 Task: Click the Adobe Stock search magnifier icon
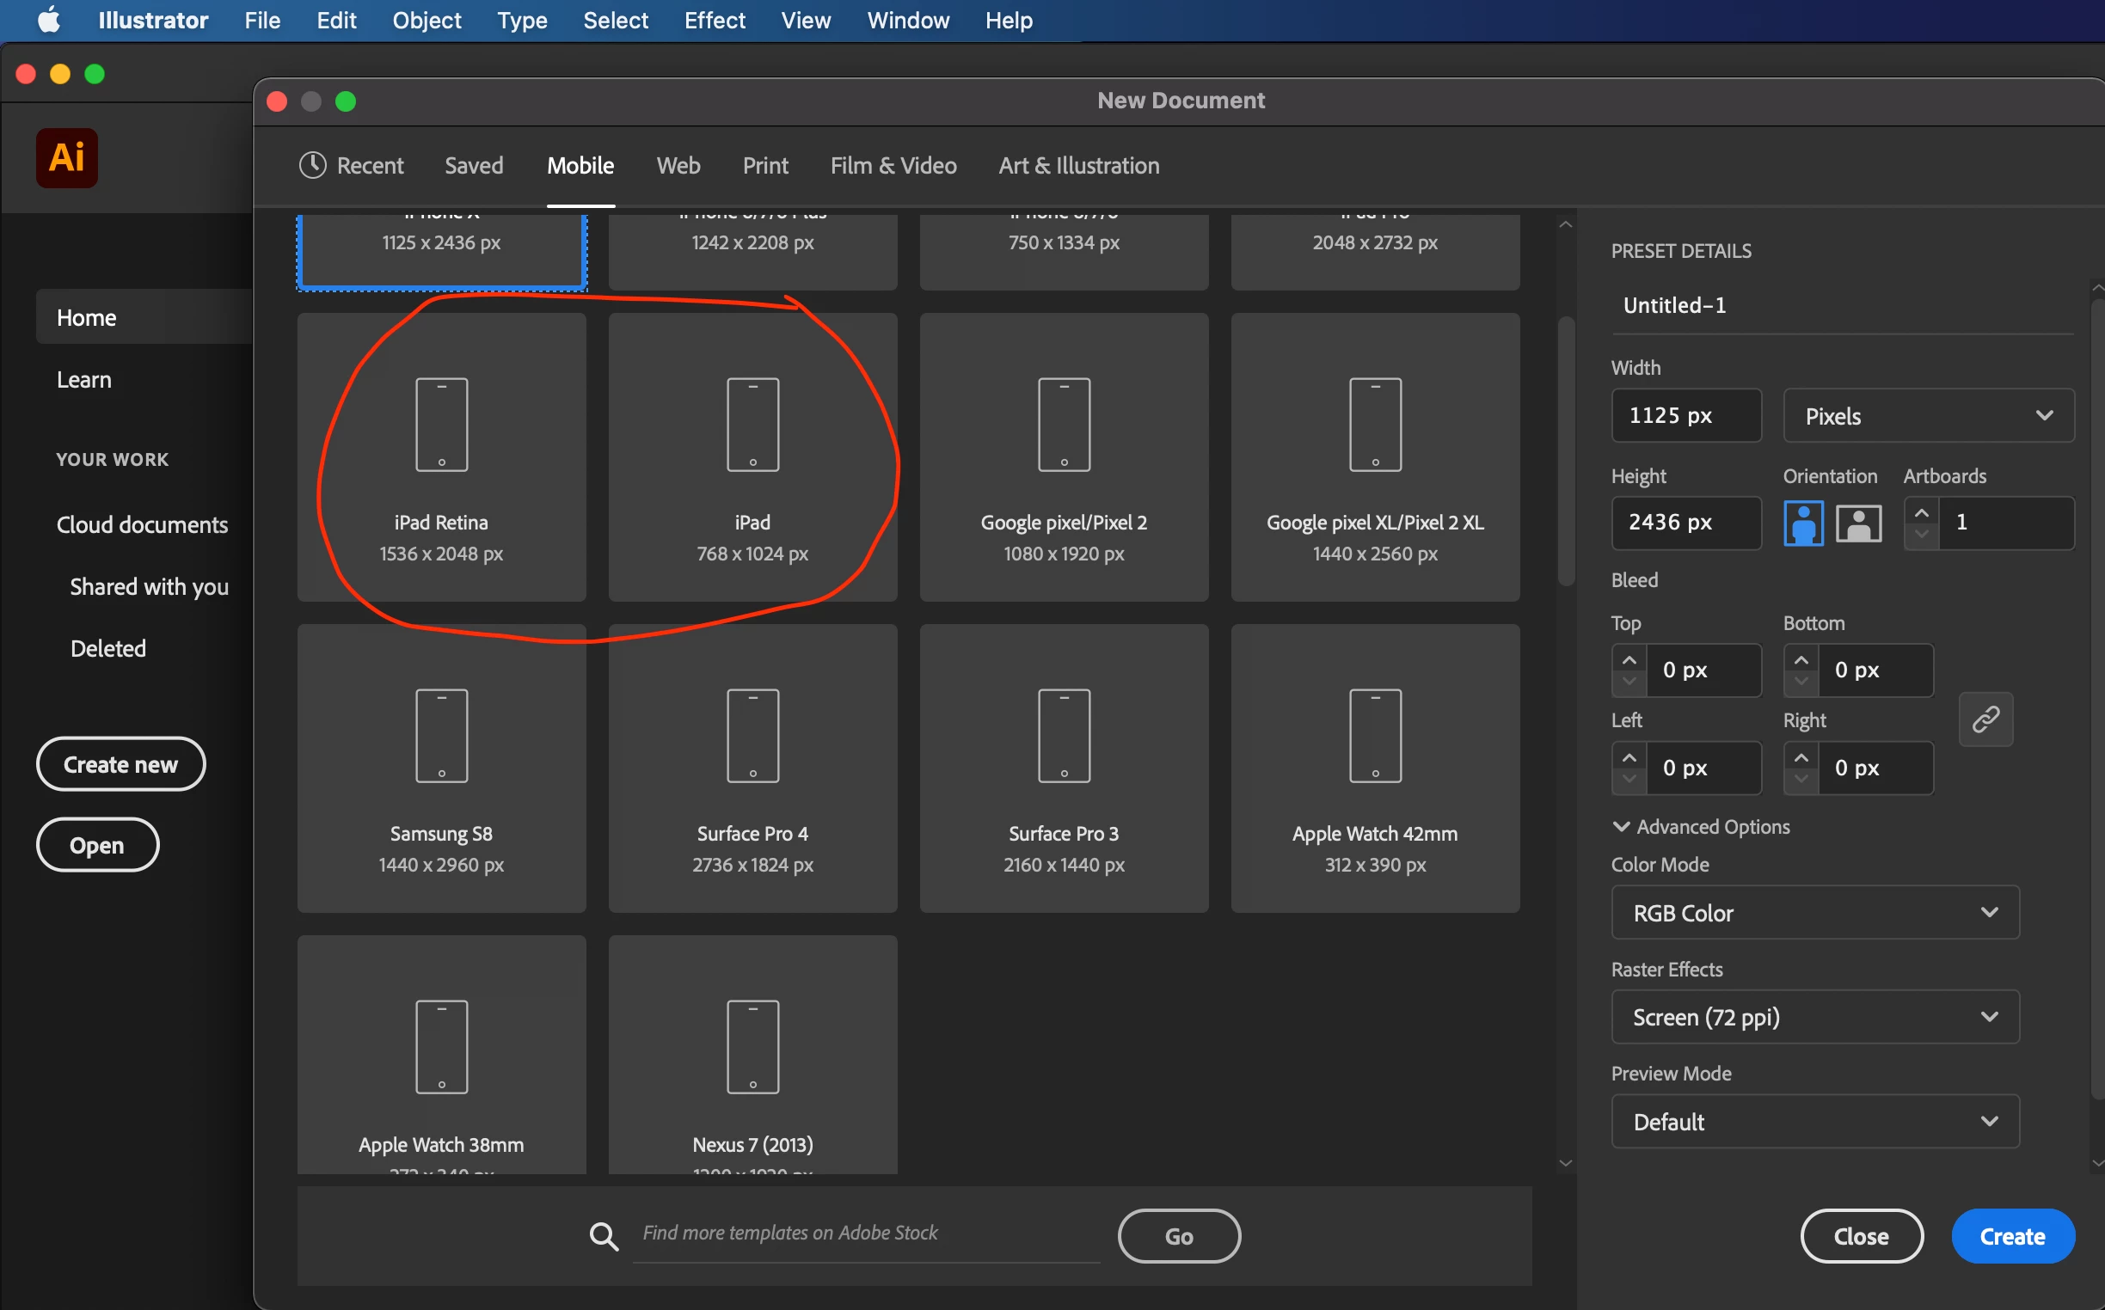click(x=604, y=1236)
